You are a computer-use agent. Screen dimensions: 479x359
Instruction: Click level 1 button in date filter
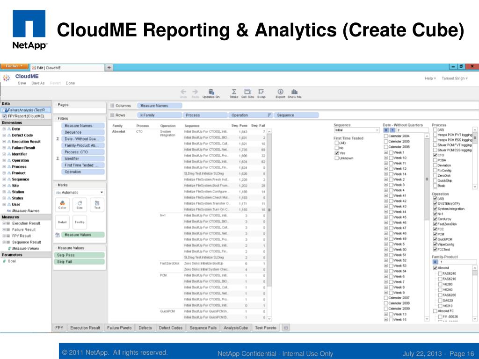coord(392,130)
